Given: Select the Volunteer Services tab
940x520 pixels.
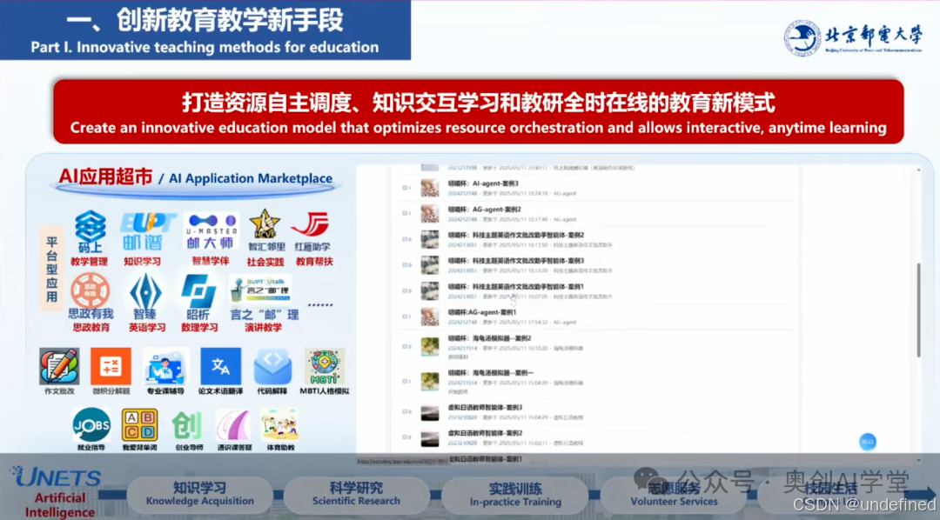Looking at the screenshot, I should (674, 494).
